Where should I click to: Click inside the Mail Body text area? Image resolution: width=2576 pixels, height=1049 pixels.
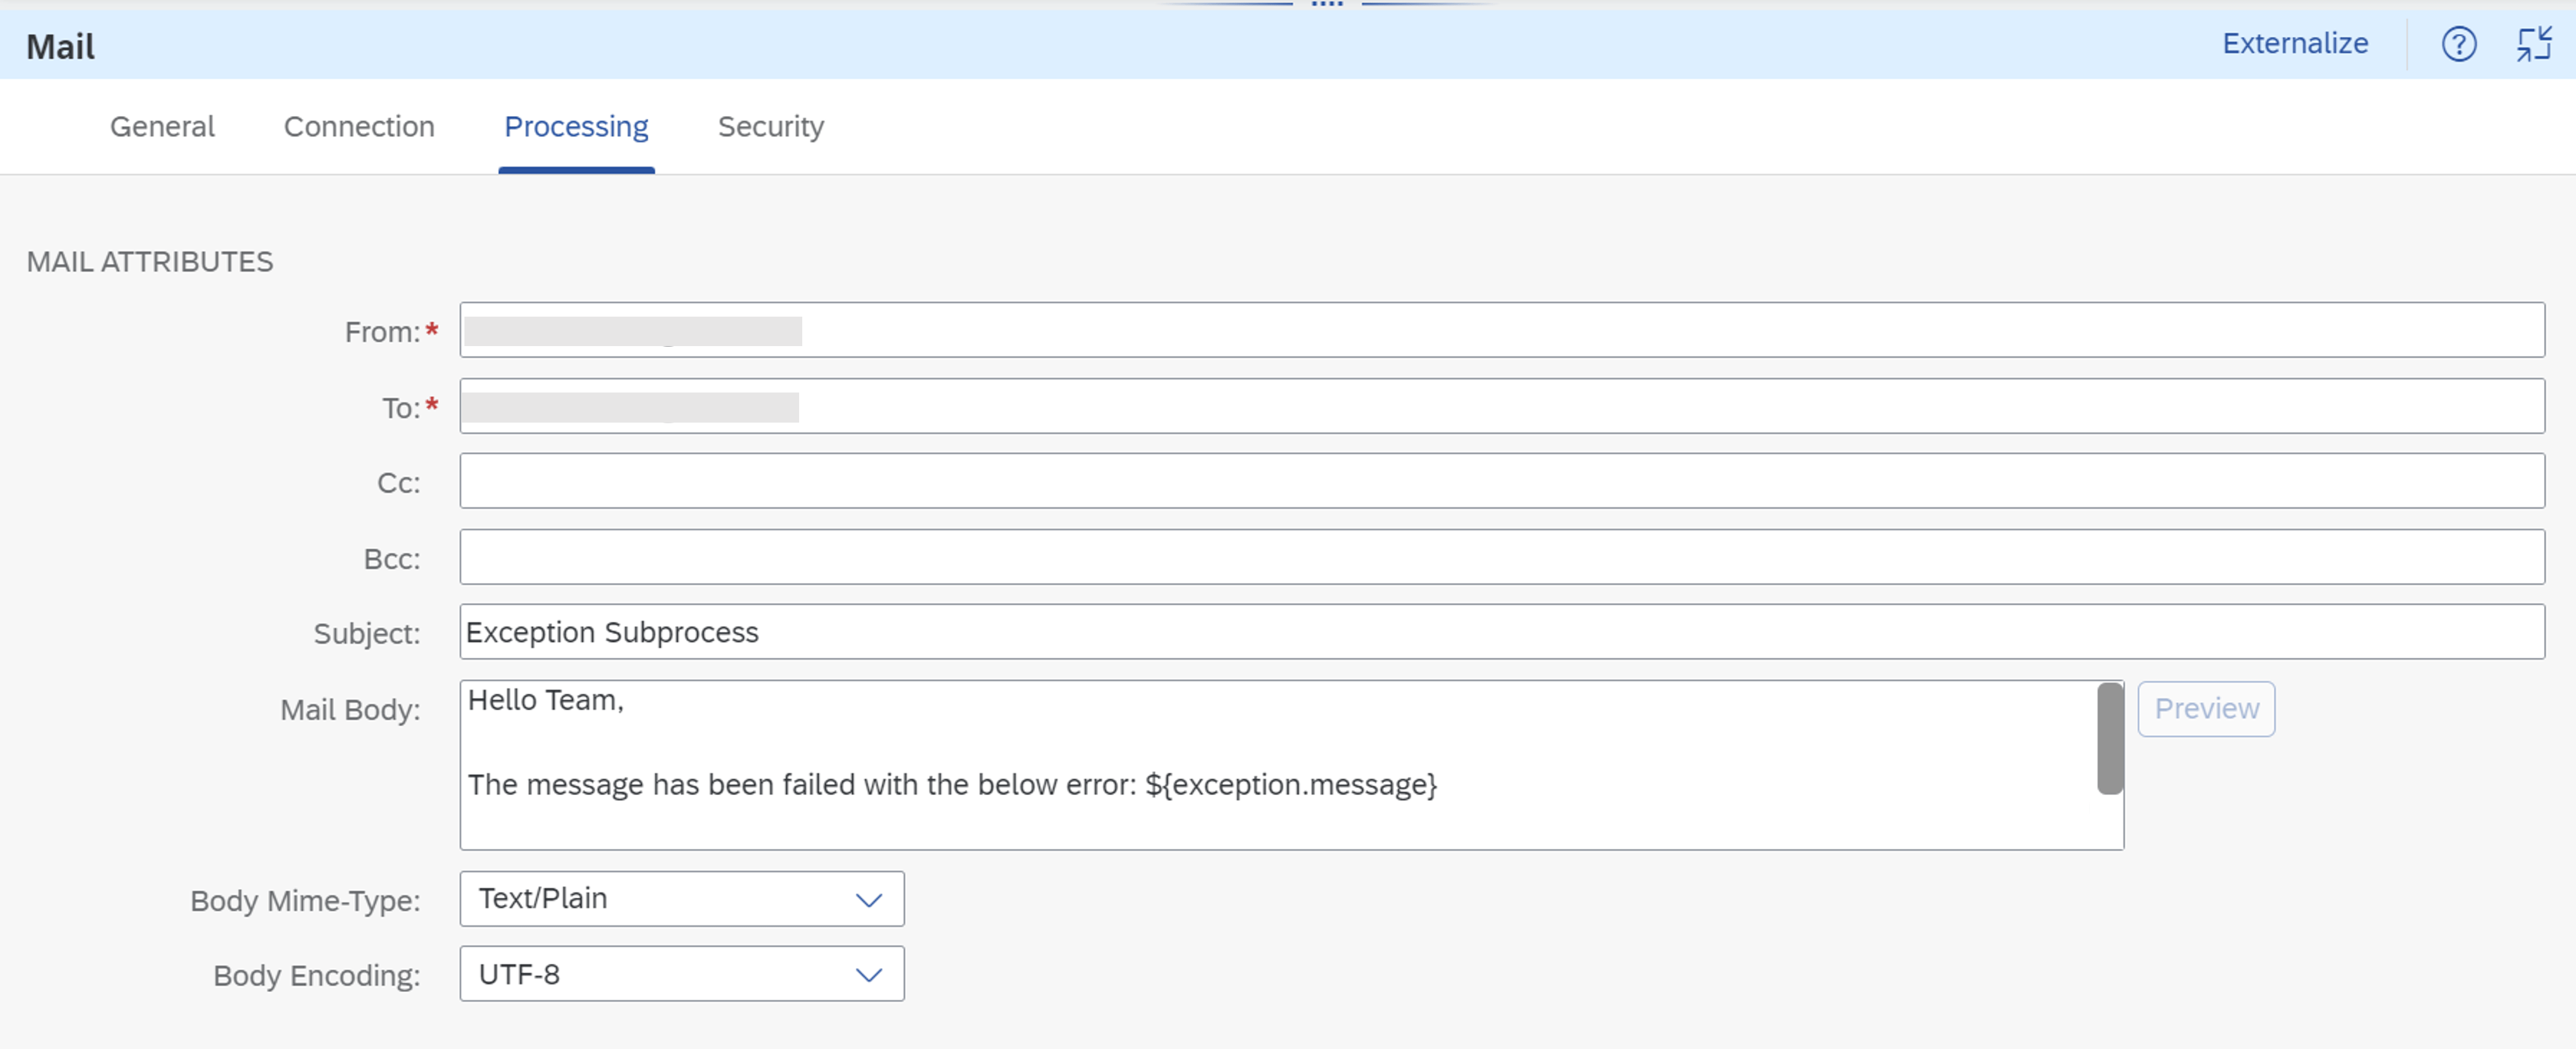click(x=1200, y=760)
